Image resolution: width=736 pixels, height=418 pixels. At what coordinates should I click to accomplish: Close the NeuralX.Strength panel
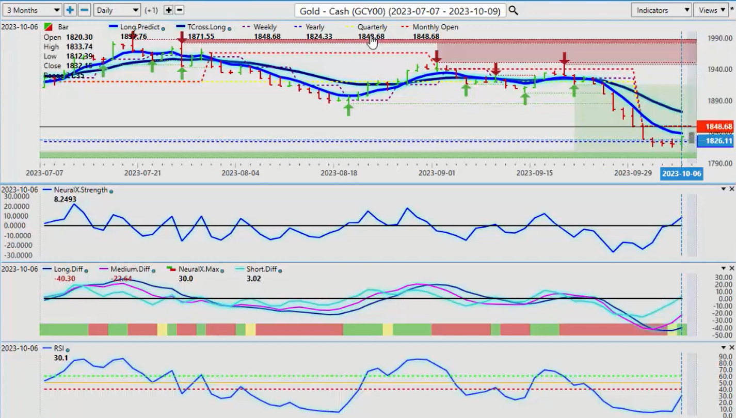[731, 189]
